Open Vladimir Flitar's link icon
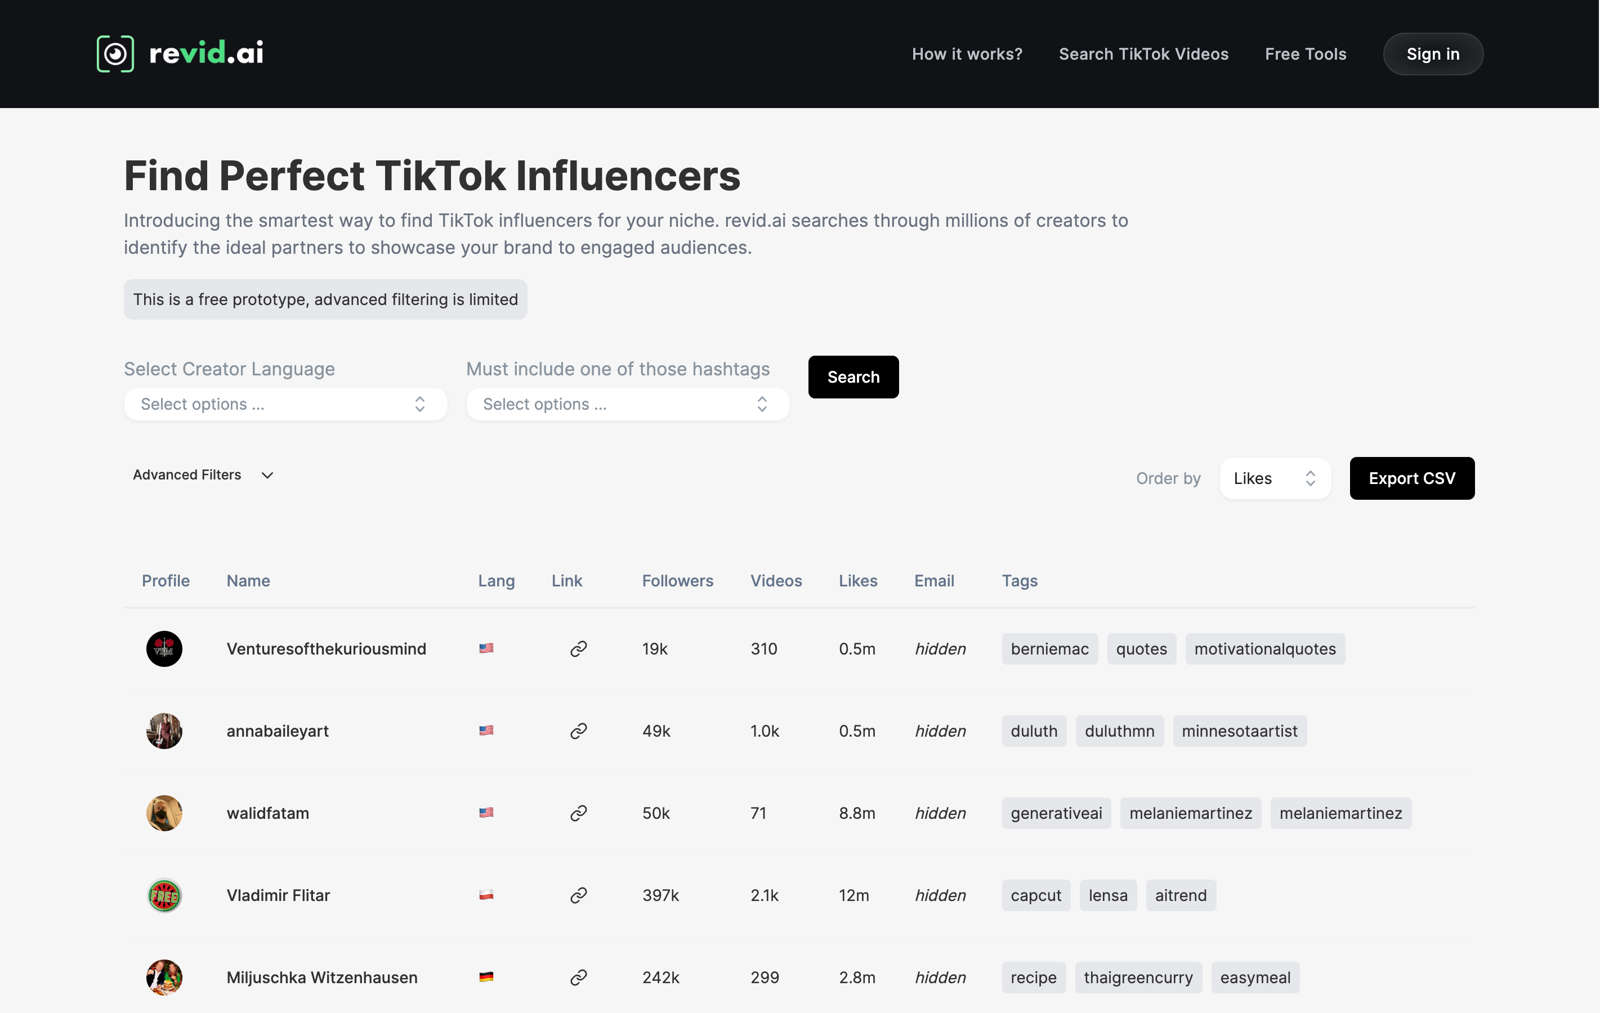This screenshot has height=1013, width=1600. tap(578, 895)
